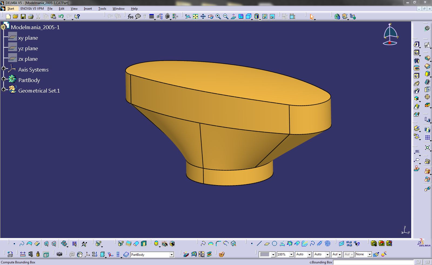This screenshot has width=432, height=265.
Task: Open the Multi-View layout icon
Action: coord(241,16)
